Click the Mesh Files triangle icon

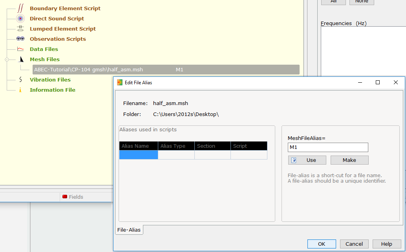click(21, 59)
